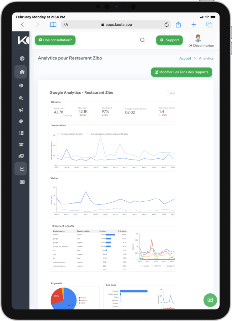Open the graduation cap icon in sidebar

[22, 145]
